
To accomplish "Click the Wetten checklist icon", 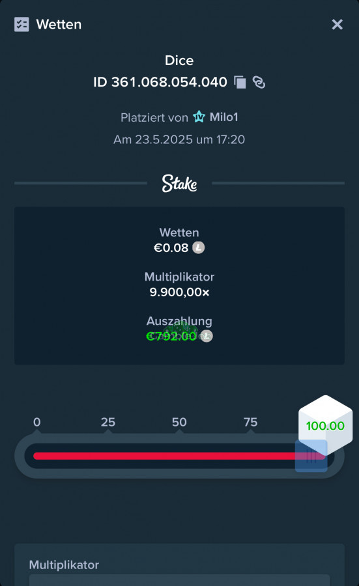I will tap(22, 25).
